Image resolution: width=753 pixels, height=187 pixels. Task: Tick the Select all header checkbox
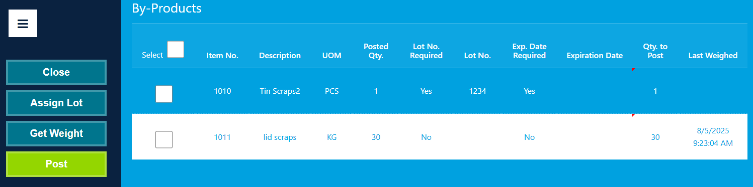[x=176, y=50]
